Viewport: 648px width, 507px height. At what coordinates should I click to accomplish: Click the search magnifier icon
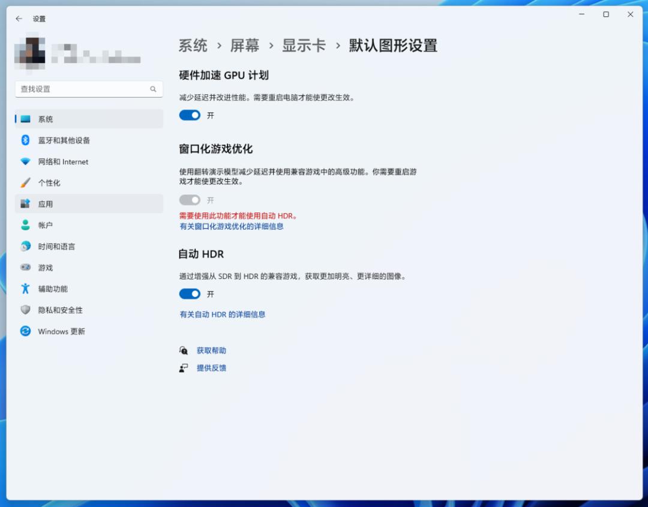click(x=154, y=89)
